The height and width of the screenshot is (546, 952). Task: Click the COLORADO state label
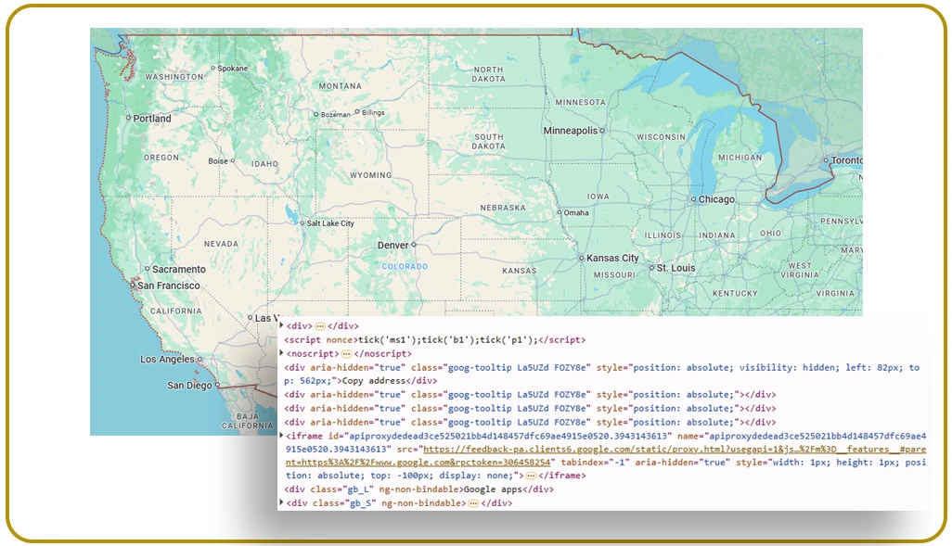pyautogui.click(x=405, y=267)
